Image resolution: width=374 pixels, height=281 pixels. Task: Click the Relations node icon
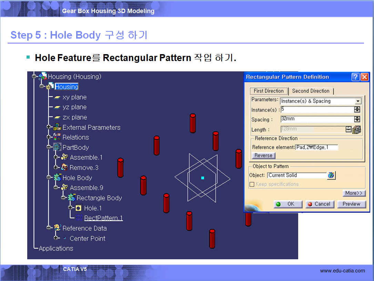[x=57, y=137]
